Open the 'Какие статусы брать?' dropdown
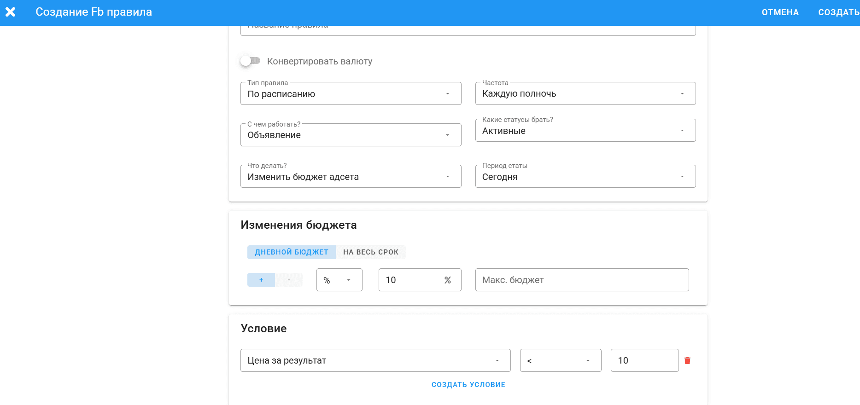Viewport: 860px width, 405px height. point(585,131)
